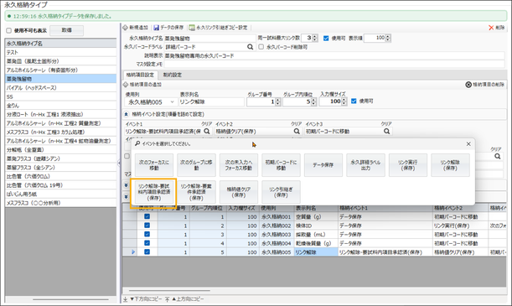
Task: Click the 同一試料最大リンク数 spinner
Action: click(315, 39)
